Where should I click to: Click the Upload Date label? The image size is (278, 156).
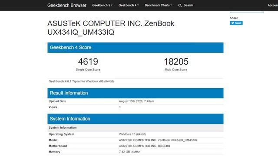click(57, 101)
